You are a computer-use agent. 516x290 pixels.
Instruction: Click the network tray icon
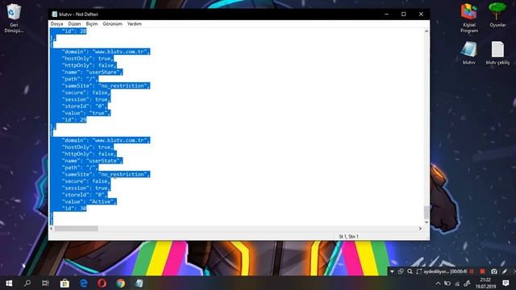pos(457,284)
